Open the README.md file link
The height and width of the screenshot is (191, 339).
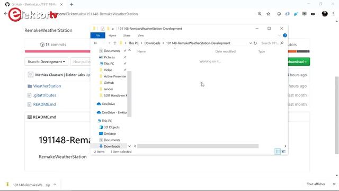pyautogui.click(x=44, y=104)
